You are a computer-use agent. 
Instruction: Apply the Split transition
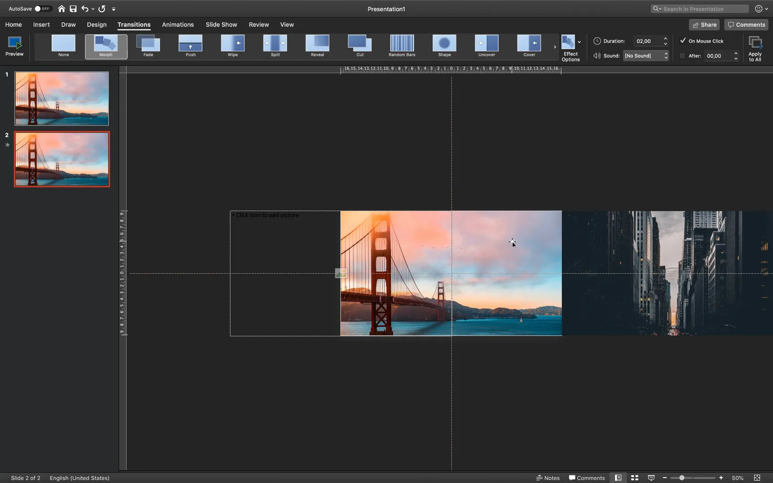tap(275, 47)
